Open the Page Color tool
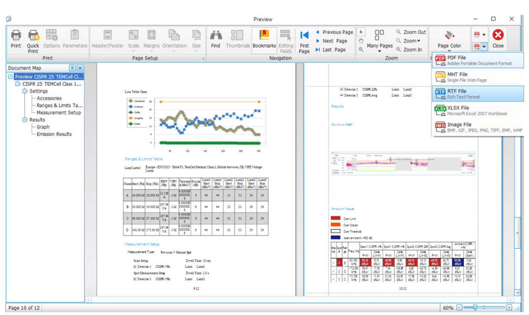The height and width of the screenshot is (315, 529). (x=449, y=38)
